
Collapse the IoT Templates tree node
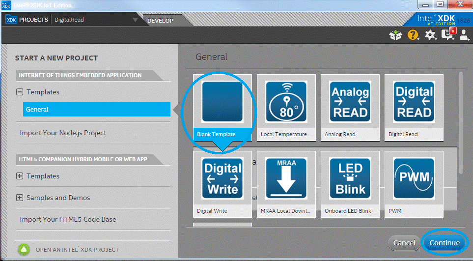[x=20, y=92]
